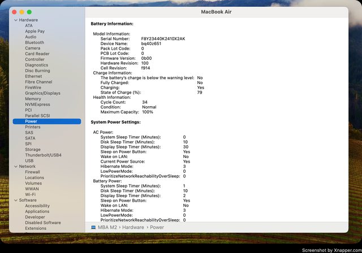Image resolution: width=362 pixels, height=253 pixels.
Task: Select Camera in the sidebar
Action: tap(33, 48)
